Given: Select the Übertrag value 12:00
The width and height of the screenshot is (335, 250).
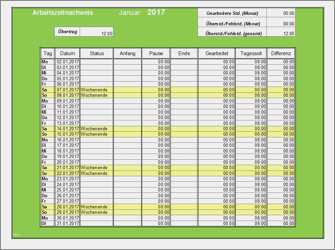Looking at the screenshot, I should point(97,32).
